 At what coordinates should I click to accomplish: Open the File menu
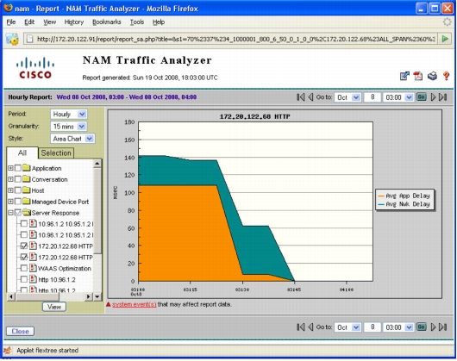tap(11, 22)
